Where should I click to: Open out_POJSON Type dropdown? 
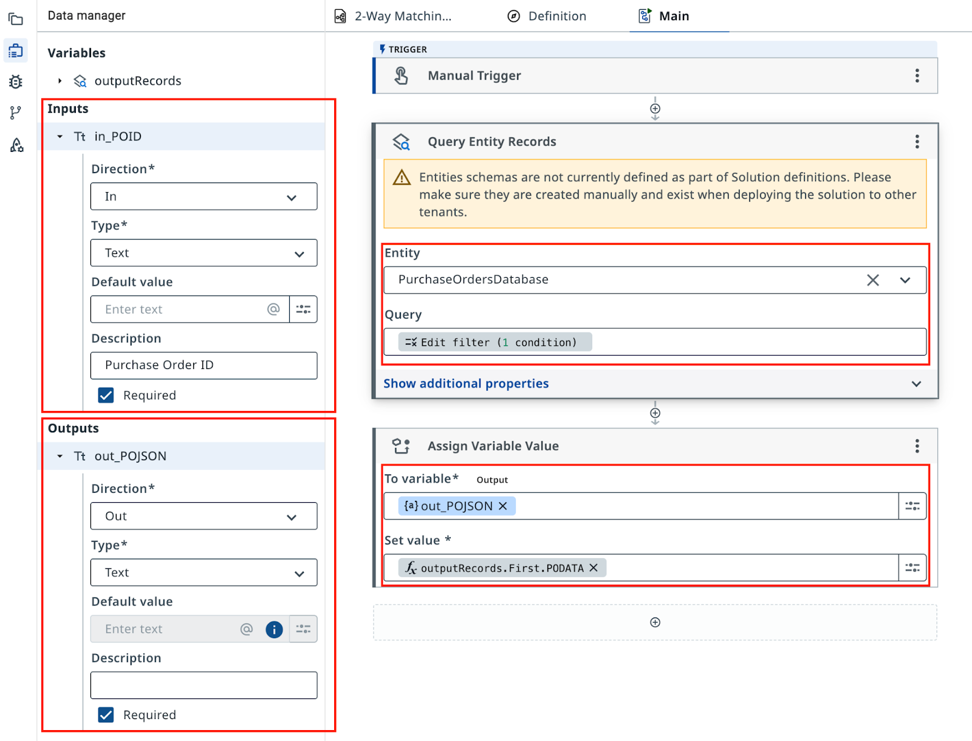(204, 573)
